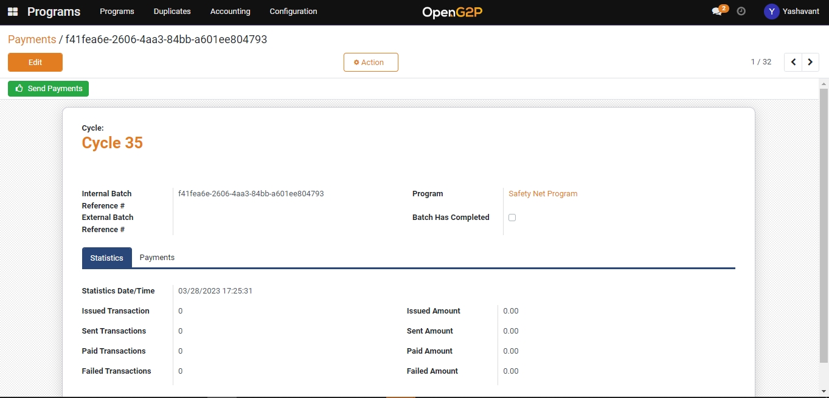
Task: Go to previous record arrow
Action: [793, 62]
